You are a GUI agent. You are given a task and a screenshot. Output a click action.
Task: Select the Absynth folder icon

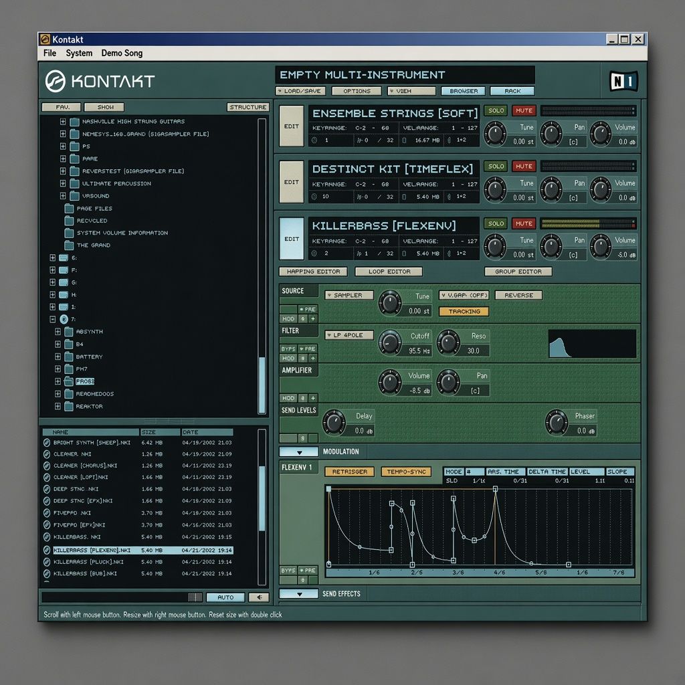click(x=69, y=332)
